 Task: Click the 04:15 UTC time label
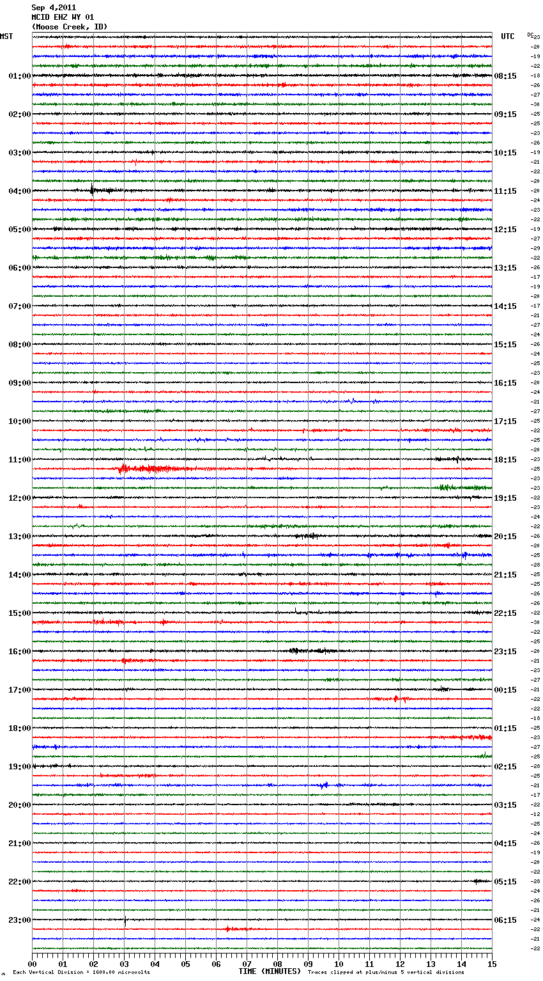[x=505, y=844]
